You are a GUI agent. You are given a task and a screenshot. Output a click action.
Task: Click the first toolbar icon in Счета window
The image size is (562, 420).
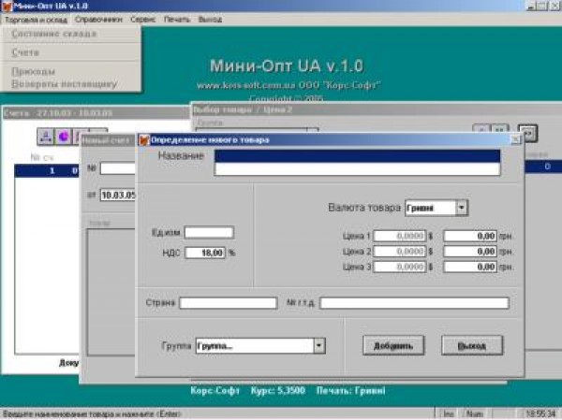tap(45, 136)
